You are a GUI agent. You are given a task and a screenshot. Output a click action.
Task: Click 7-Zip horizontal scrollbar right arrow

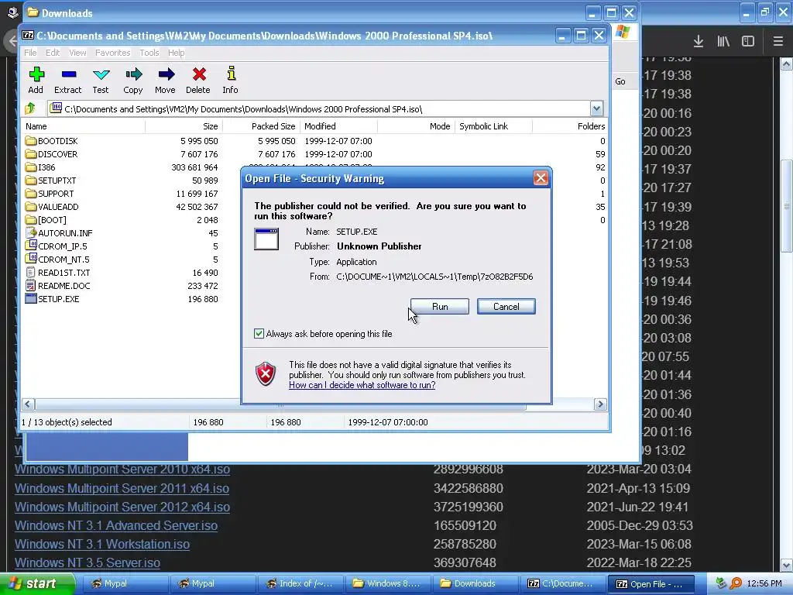tap(600, 404)
